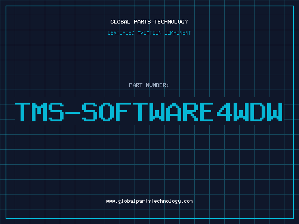Click the digit 4 in the part number
299x224 pixels.
point(225,112)
